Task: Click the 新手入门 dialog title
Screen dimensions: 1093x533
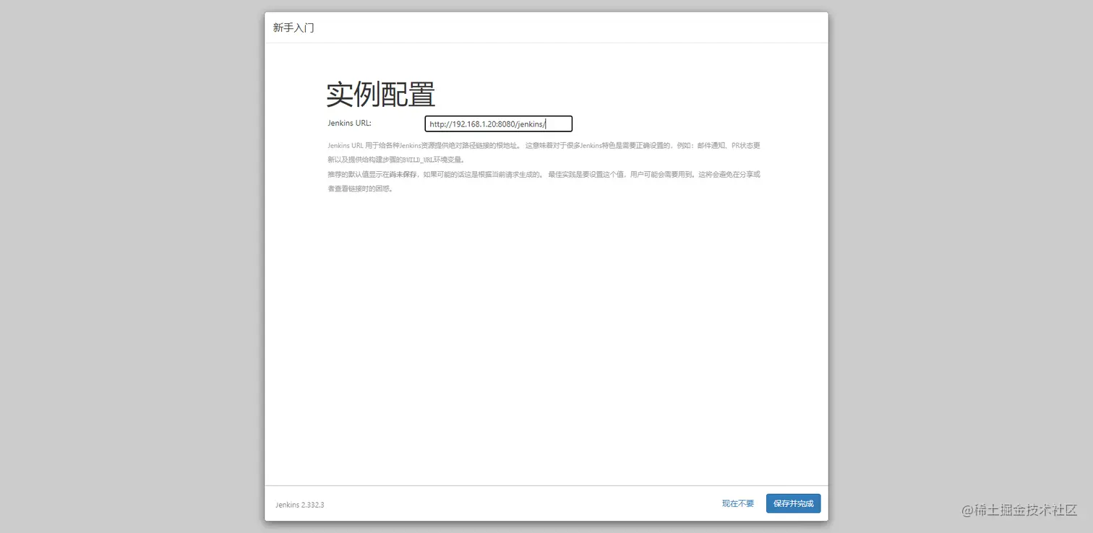Action: 293,28
